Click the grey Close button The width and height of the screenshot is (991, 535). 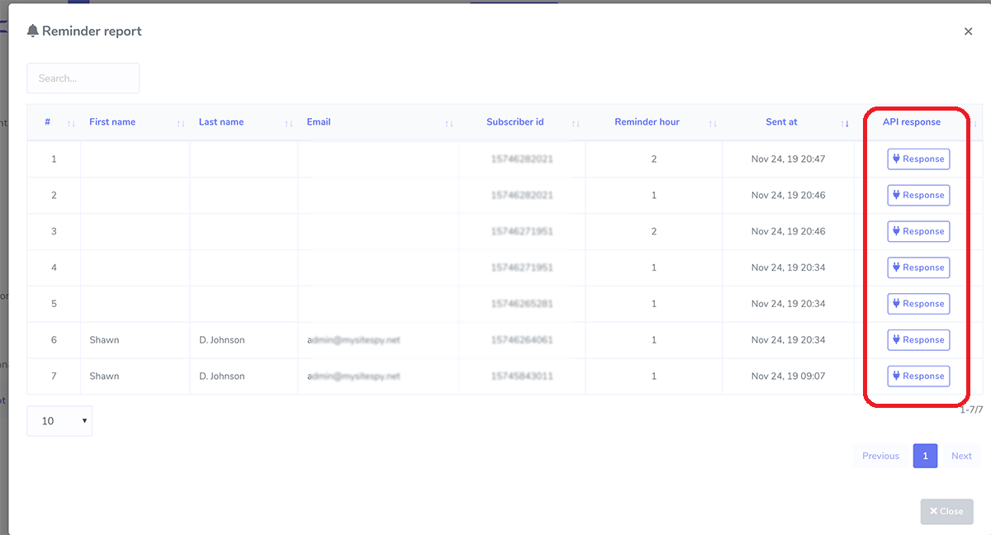[x=946, y=511]
